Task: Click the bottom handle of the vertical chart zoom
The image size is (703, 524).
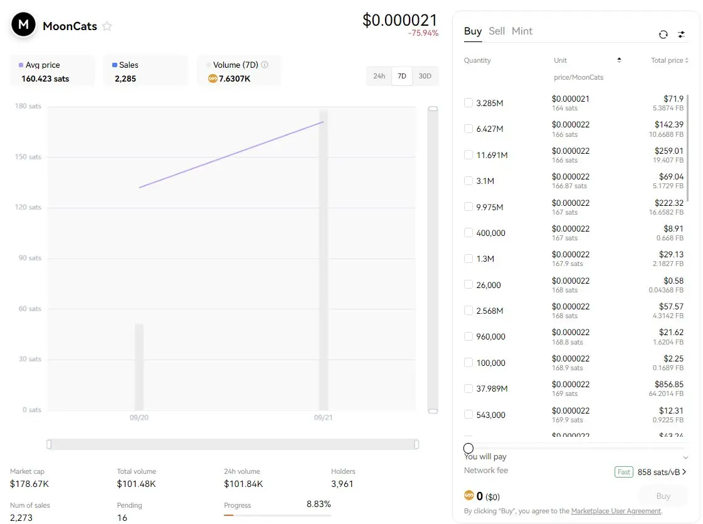Action: [x=433, y=411]
